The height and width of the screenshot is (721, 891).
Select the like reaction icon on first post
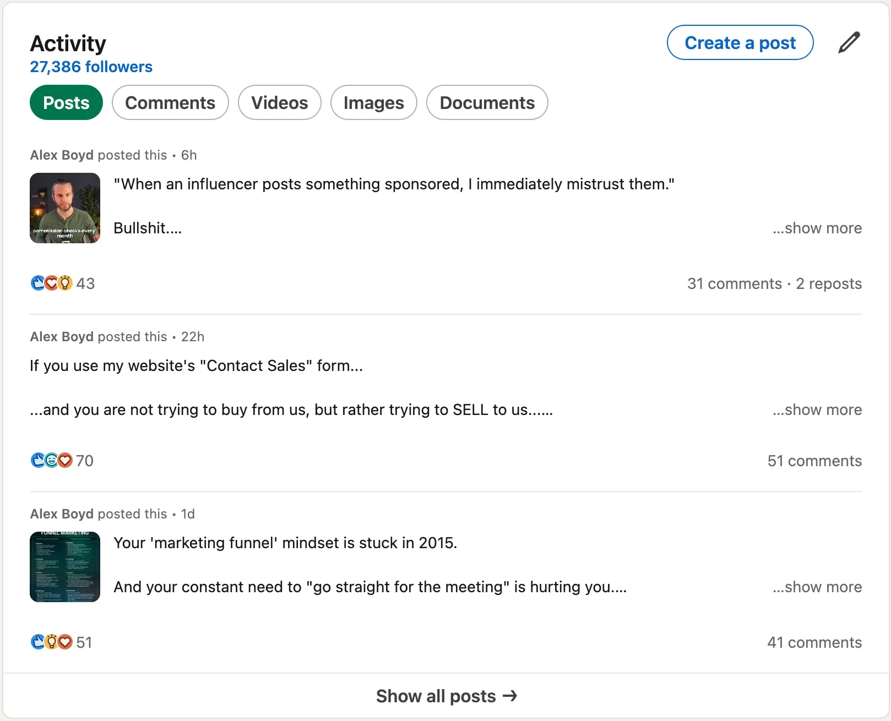click(37, 283)
